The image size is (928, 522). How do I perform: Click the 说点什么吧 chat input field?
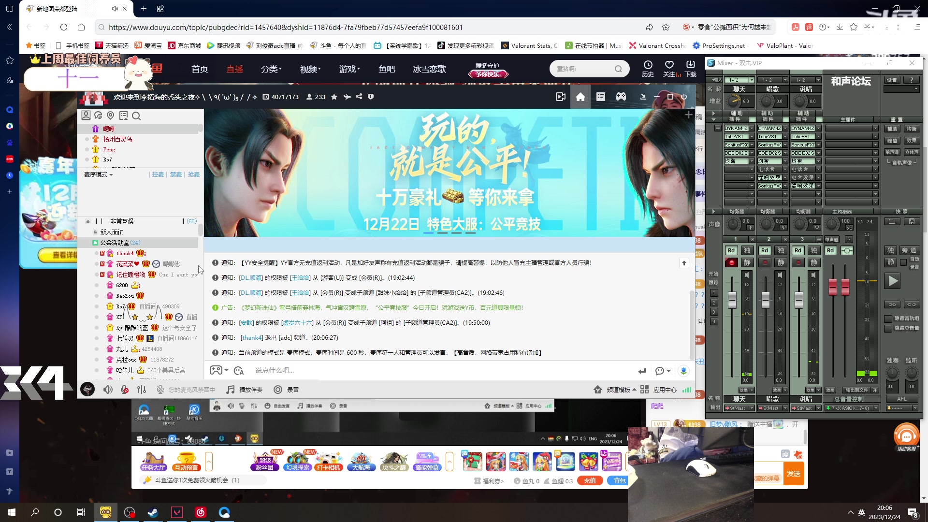(x=338, y=370)
